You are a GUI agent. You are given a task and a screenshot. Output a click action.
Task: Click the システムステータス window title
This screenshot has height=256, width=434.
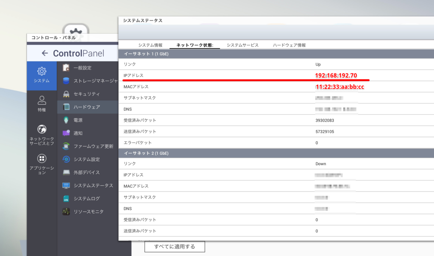coord(142,20)
